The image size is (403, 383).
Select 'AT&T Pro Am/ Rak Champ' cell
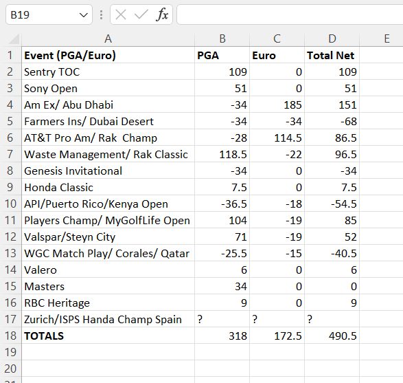tap(108, 138)
